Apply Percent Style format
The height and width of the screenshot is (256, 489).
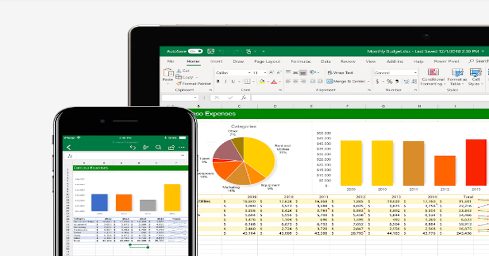click(390, 82)
